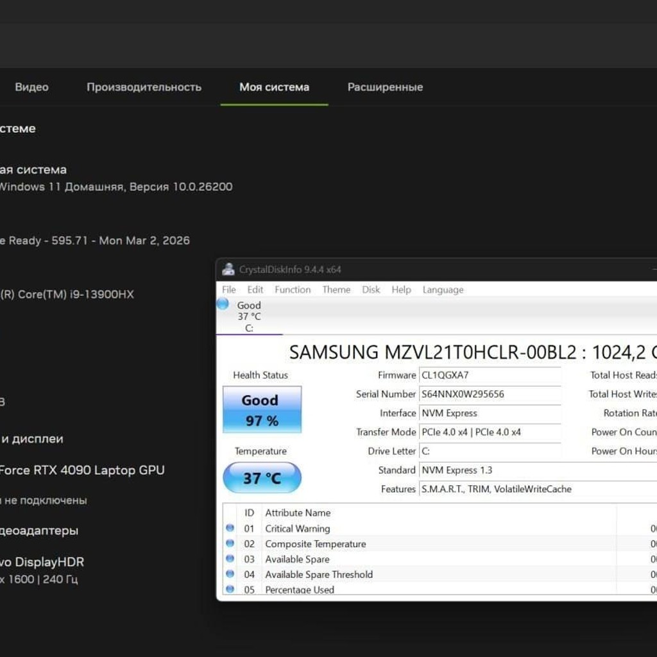Switch to the Производительность tab

(x=144, y=87)
